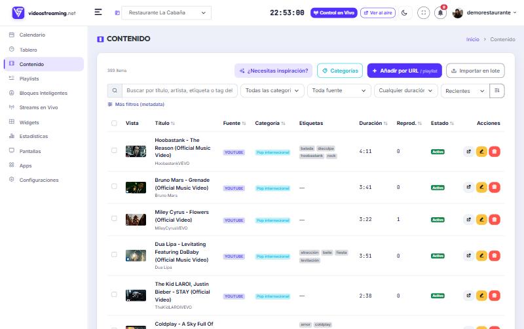Open Hoobastank video external link icon
This screenshot has width=524, height=329.
click(468, 152)
